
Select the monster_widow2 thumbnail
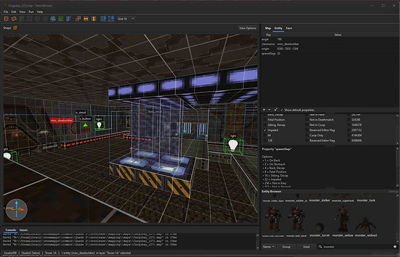click(366, 225)
